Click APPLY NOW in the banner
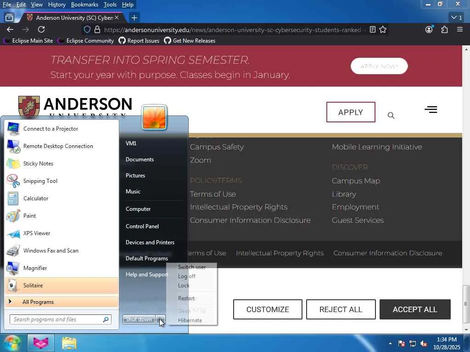 coord(379,66)
